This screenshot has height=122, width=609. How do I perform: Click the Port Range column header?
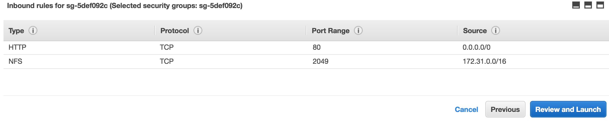(x=330, y=31)
